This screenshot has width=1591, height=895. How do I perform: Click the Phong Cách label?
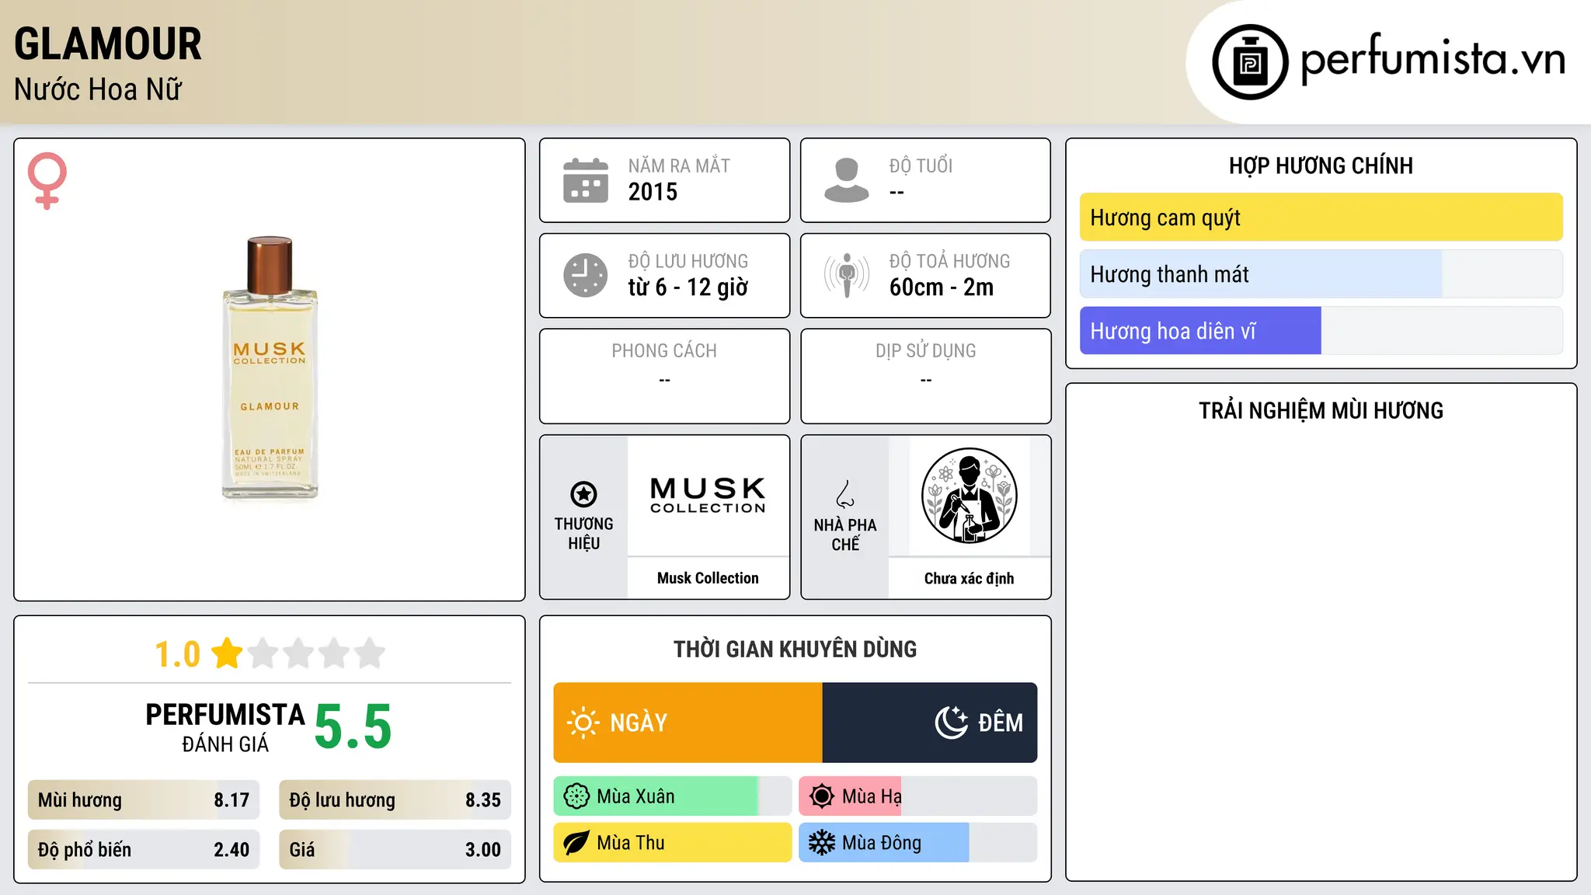point(664,351)
